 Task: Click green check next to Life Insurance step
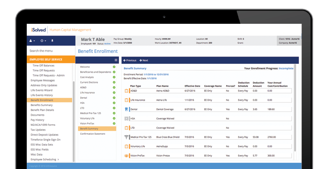pyautogui.click(x=114, y=93)
